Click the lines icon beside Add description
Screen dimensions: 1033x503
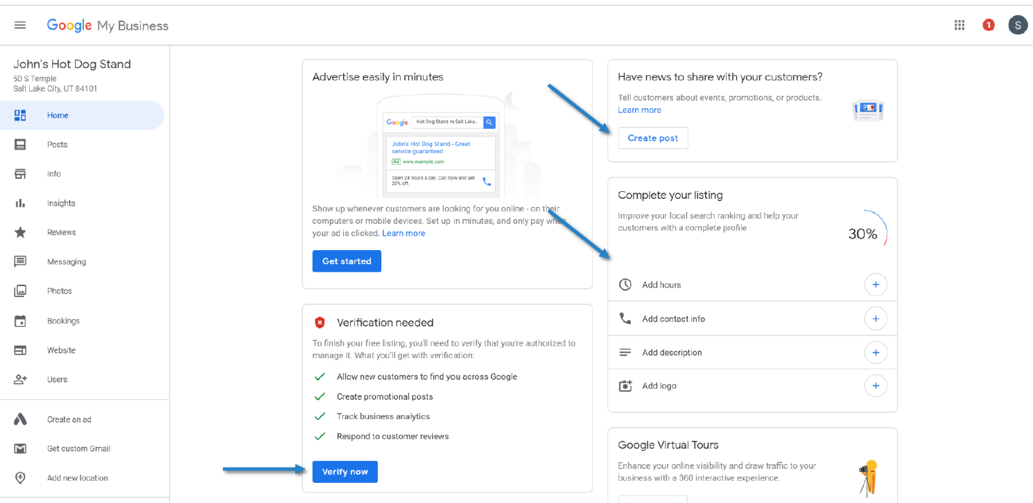pyautogui.click(x=625, y=353)
